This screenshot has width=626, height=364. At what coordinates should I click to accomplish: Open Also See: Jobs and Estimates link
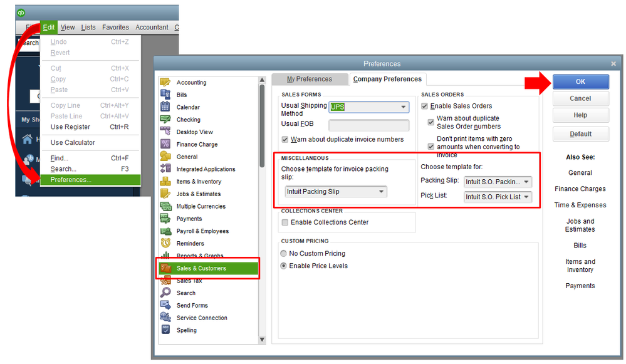point(580,225)
